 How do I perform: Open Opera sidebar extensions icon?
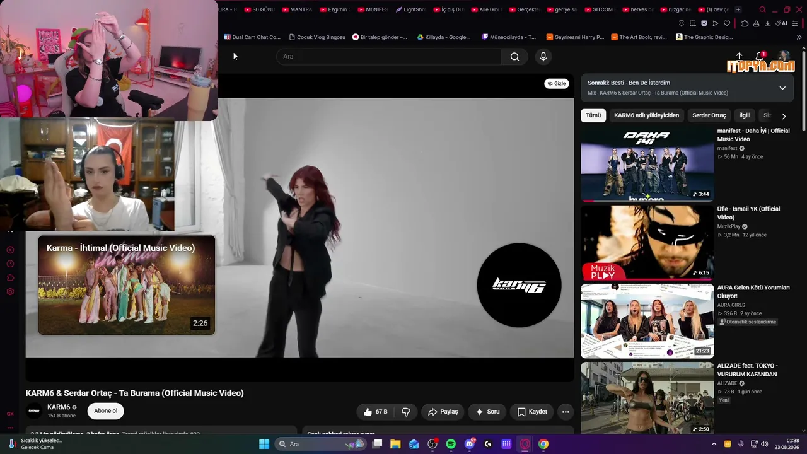(x=10, y=277)
